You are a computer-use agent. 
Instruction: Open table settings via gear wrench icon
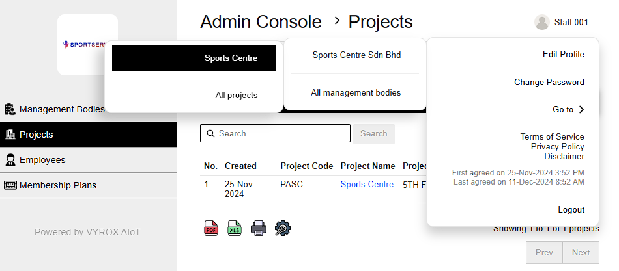pyautogui.click(x=283, y=228)
